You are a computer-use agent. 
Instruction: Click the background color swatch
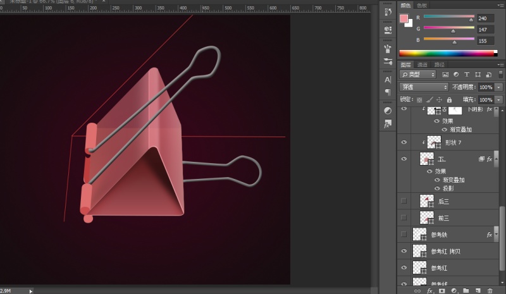point(409,24)
